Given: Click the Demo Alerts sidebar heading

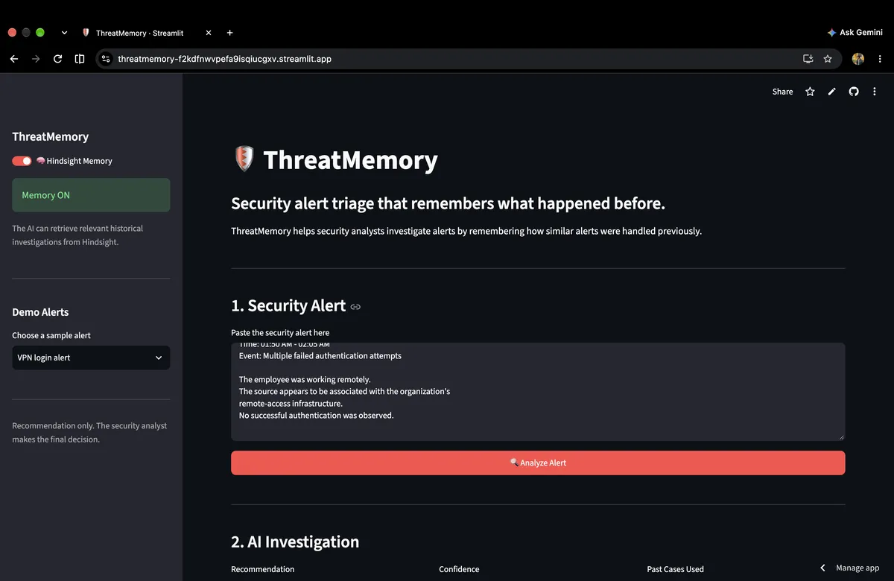Looking at the screenshot, I should click(40, 312).
